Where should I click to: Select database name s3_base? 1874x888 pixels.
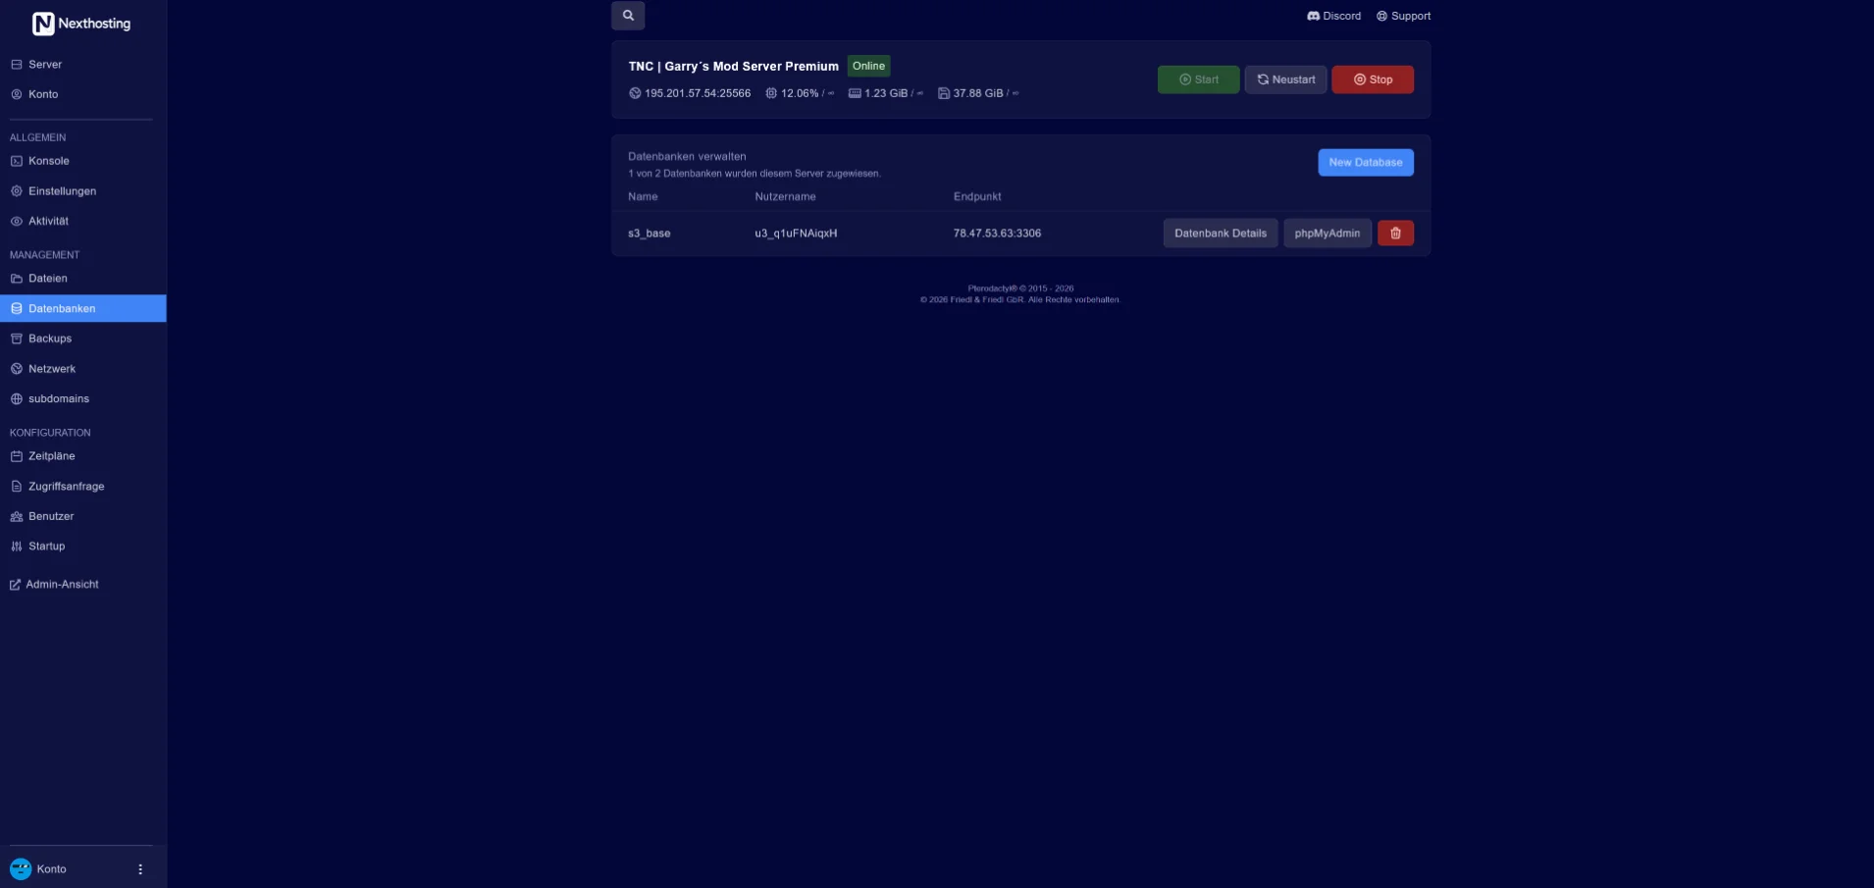tap(650, 234)
